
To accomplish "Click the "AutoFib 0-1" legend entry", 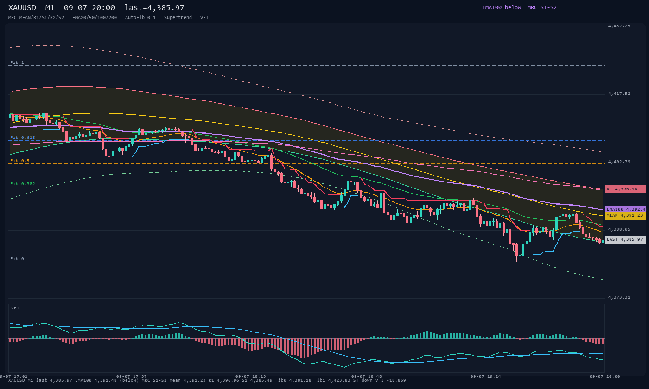I will (140, 17).
